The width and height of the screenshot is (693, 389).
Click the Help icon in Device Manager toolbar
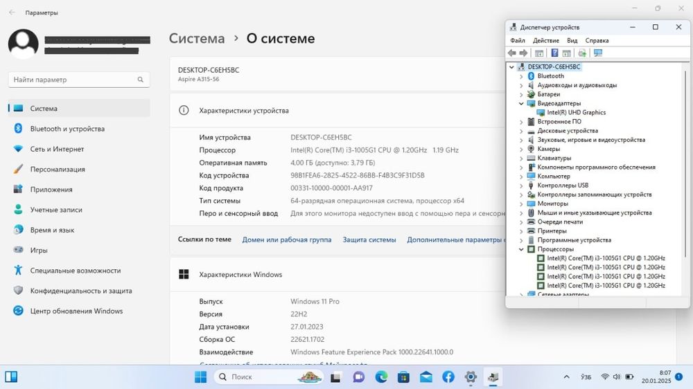coord(554,53)
